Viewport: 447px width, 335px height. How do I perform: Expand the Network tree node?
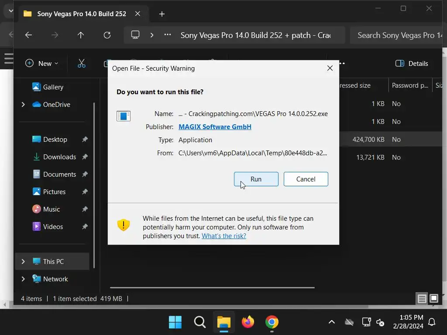point(23,279)
